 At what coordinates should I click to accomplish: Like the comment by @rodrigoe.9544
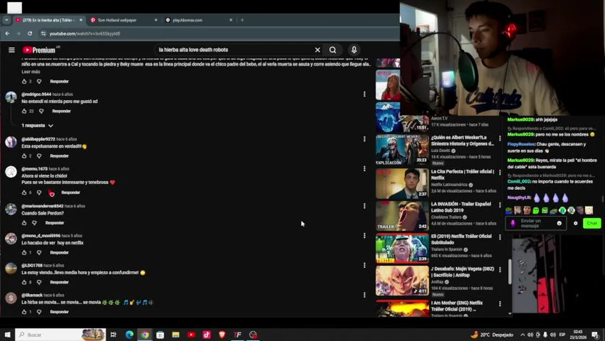click(x=24, y=111)
